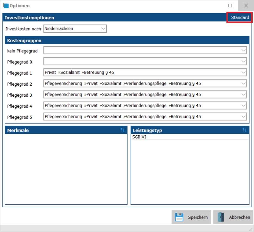Open the Pflegegrad 2 cost group dropdown
The width and height of the screenshot is (254, 232).
coord(244,84)
